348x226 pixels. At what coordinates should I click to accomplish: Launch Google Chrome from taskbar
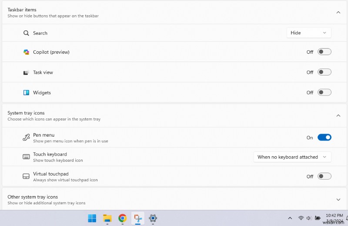point(123,218)
